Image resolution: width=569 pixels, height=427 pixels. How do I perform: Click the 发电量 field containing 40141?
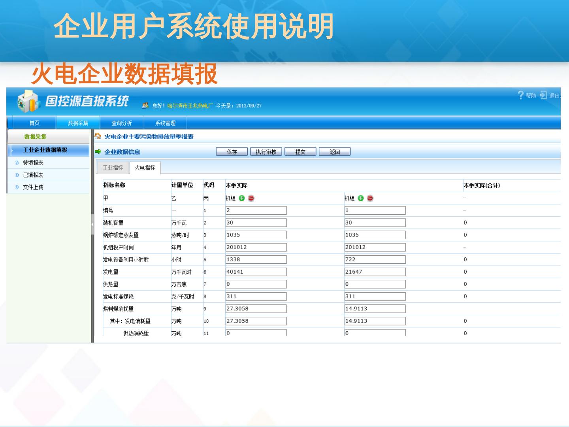pos(256,272)
